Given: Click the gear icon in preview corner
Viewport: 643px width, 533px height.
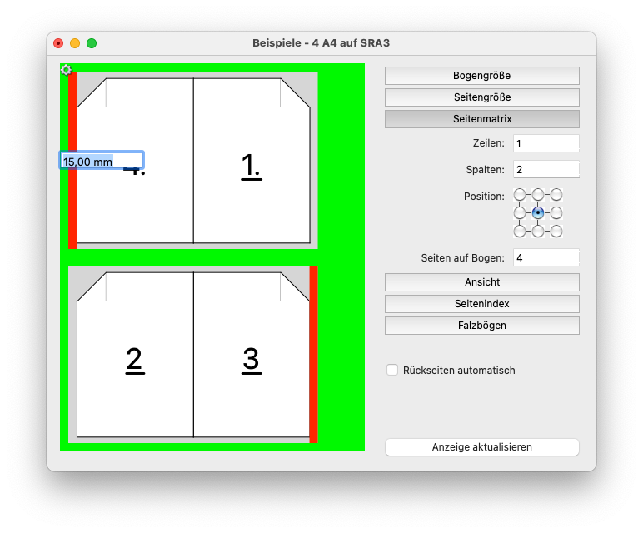Looking at the screenshot, I should (x=66, y=70).
